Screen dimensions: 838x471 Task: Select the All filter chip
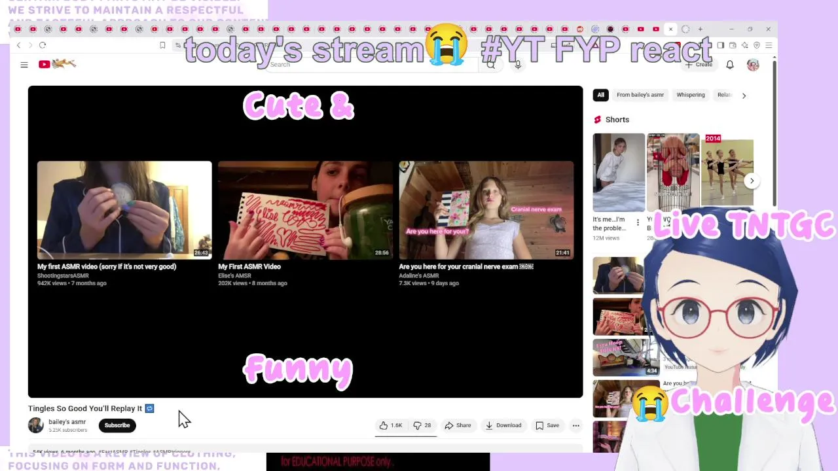(x=600, y=95)
